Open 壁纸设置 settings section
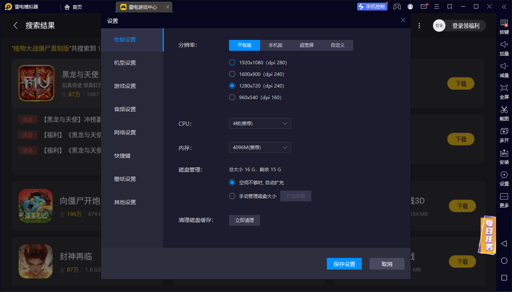The image size is (512, 292). 132,179
